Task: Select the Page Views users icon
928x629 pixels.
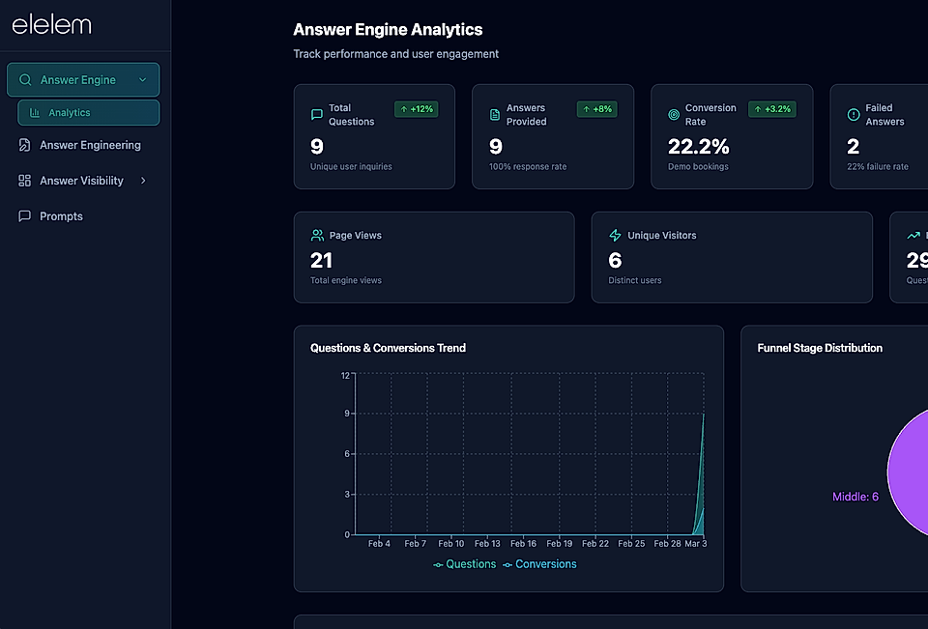Action: pos(317,234)
